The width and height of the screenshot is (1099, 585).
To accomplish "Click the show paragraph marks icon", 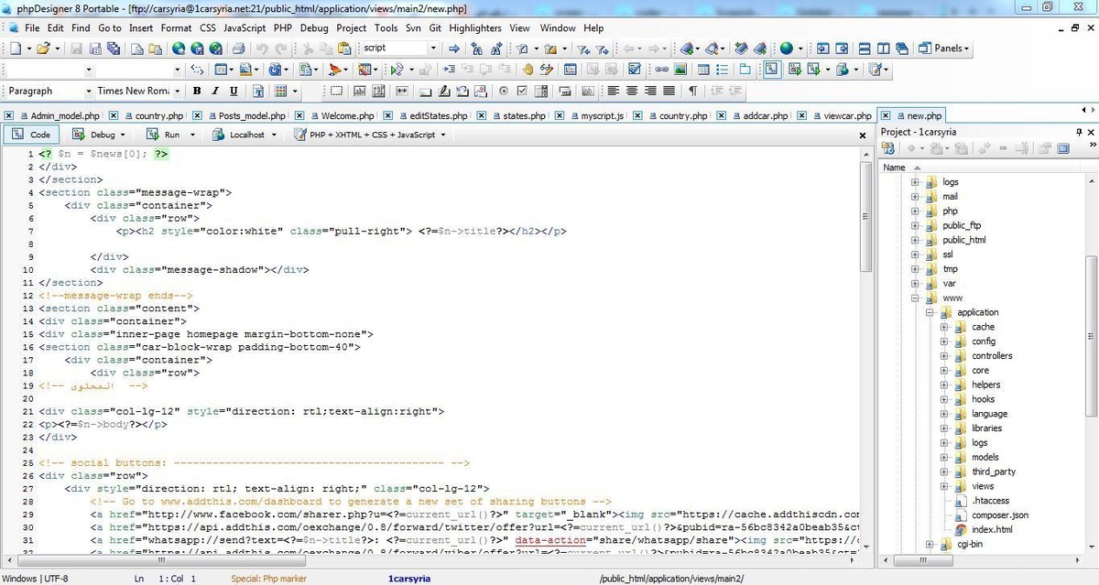I will click(692, 91).
